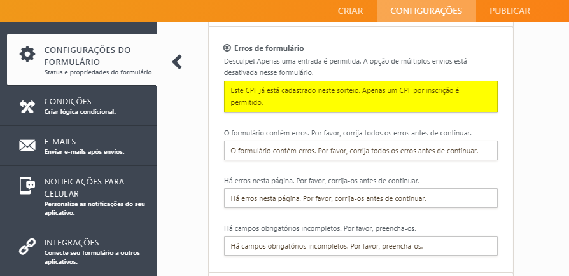This screenshot has width=569, height=276.
Task: Switch to the CONFIGURAÇÕES tab
Action: (426, 11)
